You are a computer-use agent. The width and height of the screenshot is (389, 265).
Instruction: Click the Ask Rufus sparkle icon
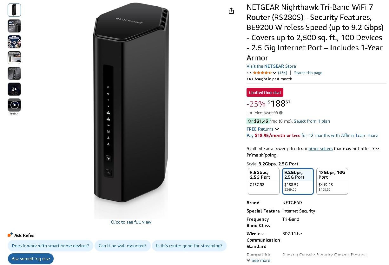(10, 235)
